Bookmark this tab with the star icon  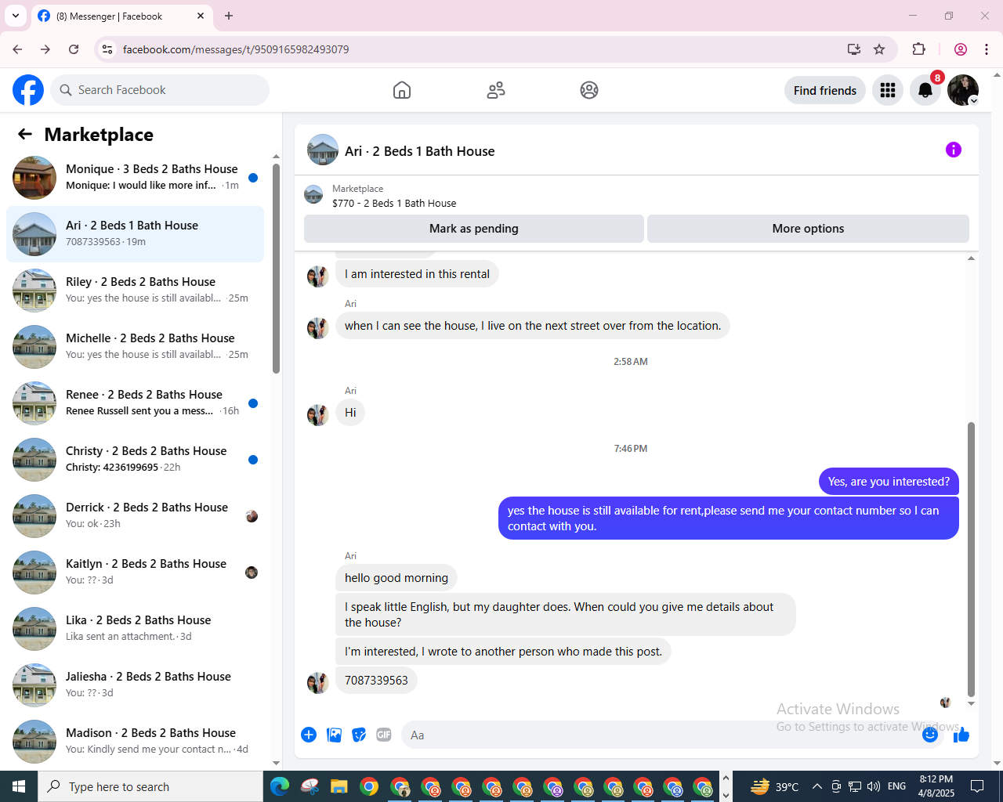pos(879,49)
